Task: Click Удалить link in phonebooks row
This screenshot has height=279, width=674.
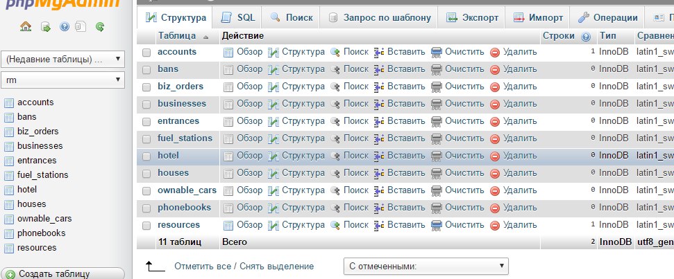Action: [x=520, y=208]
